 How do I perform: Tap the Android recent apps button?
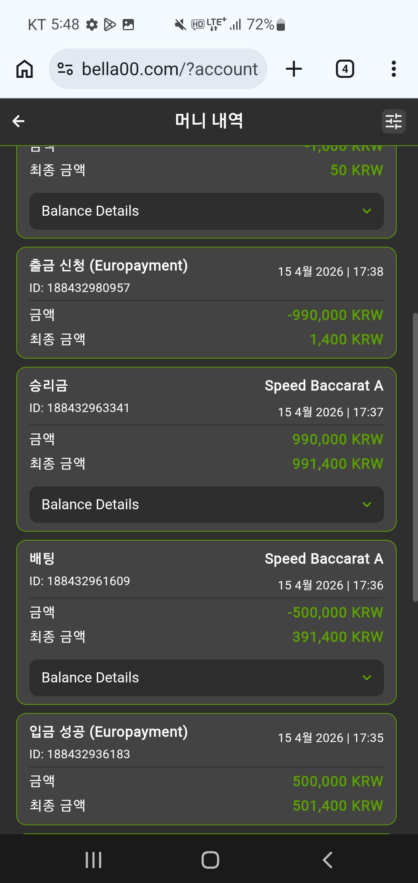tap(93, 860)
